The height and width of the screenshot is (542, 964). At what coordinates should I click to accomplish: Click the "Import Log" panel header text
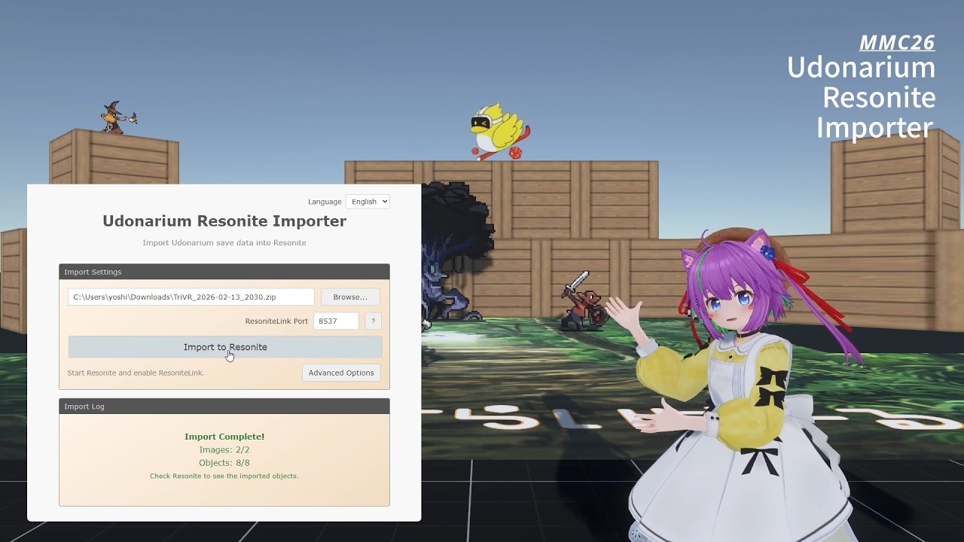tap(84, 406)
